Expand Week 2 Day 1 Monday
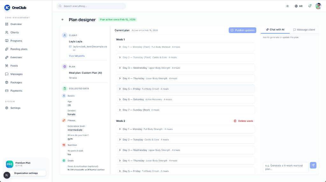This screenshot has height=182, width=326. 185,129
